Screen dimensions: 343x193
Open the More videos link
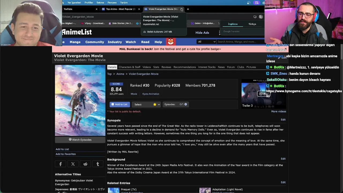tap(279, 112)
